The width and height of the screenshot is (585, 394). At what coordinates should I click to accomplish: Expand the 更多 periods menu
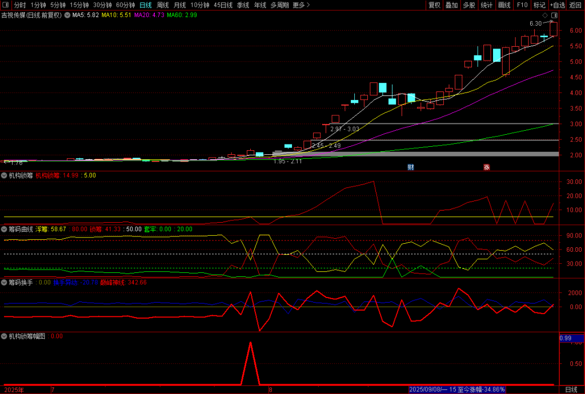[x=301, y=5]
